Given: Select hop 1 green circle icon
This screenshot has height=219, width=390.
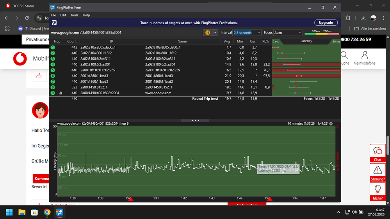Looking at the screenshot, I should (x=53, y=47).
